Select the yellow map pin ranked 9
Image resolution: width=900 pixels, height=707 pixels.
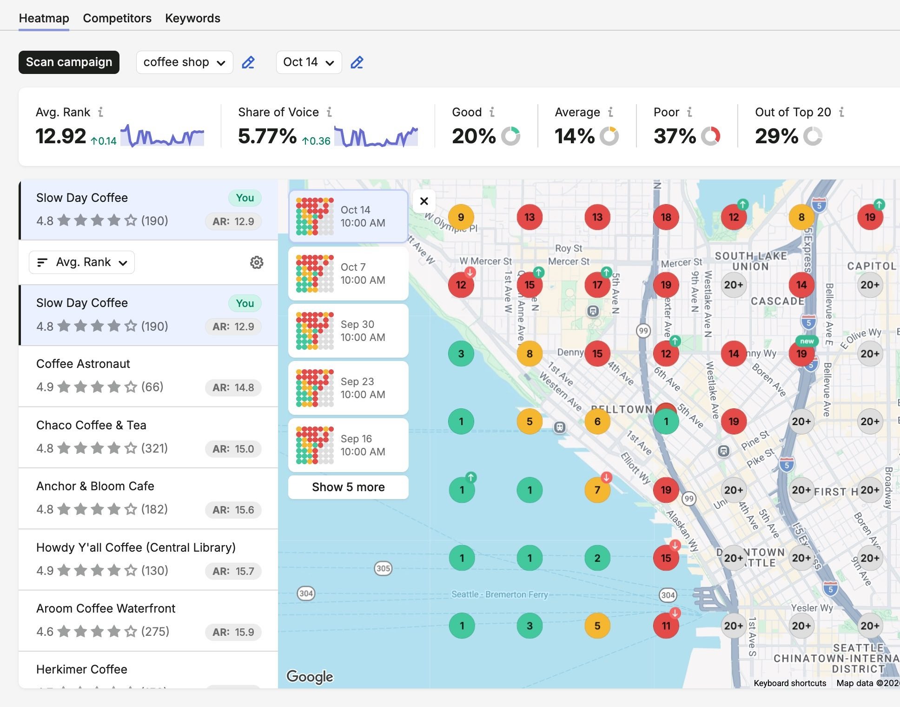point(461,217)
